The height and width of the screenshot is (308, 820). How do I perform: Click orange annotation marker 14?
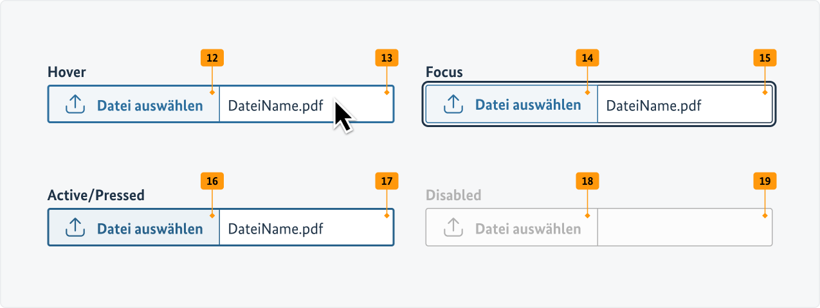pyautogui.click(x=587, y=58)
